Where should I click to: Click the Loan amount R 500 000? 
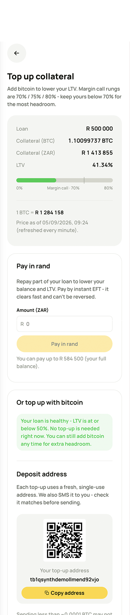coord(99,129)
